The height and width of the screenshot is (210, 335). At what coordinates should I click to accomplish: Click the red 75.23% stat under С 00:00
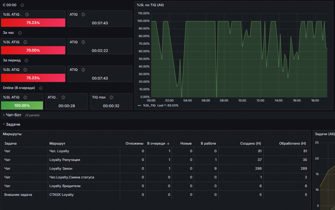pyautogui.click(x=33, y=23)
